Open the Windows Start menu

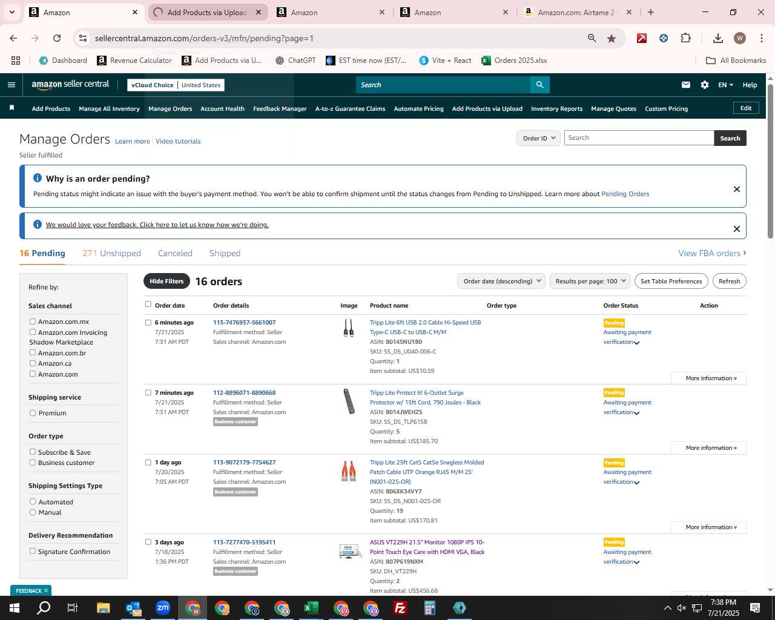coord(15,608)
